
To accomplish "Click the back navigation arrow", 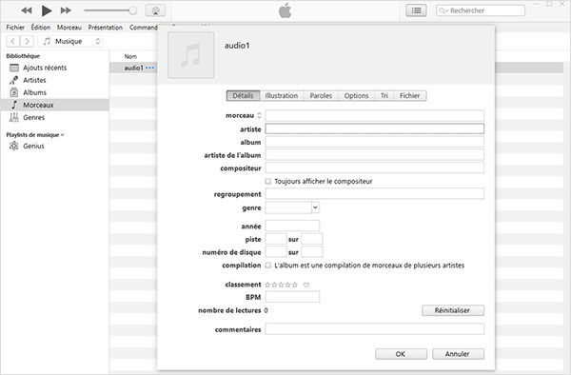I will pyautogui.click(x=13, y=41).
